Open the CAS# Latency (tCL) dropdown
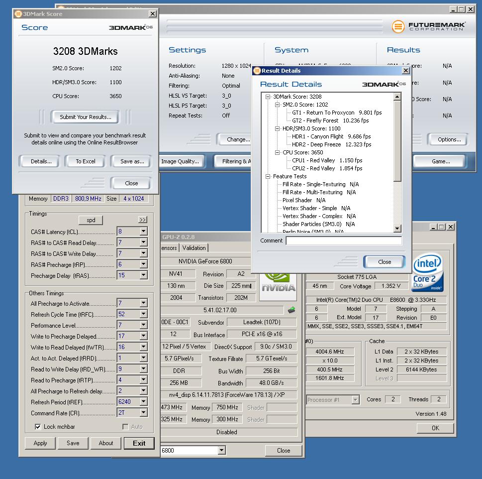This screenshot has height=479, width=482. coord(144,232)
